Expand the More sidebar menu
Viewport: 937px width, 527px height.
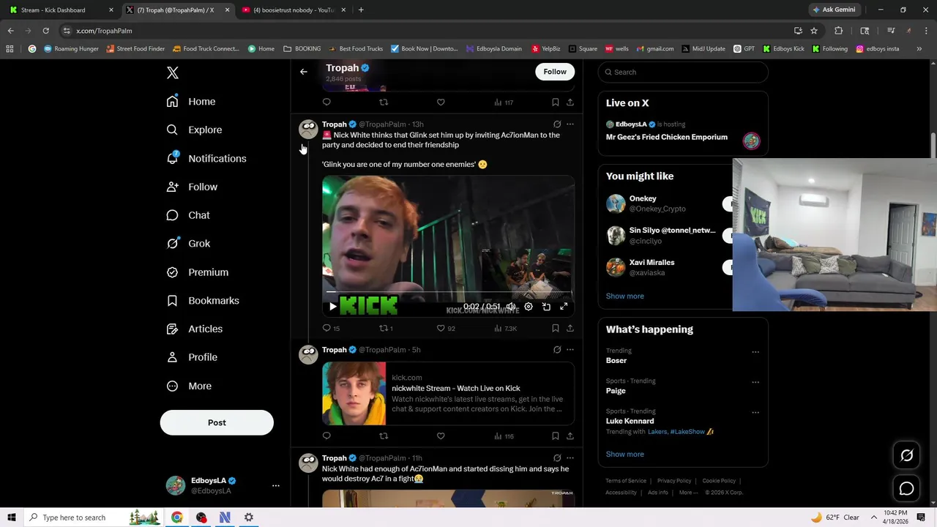pyautogui.click(x=189, y=386)
